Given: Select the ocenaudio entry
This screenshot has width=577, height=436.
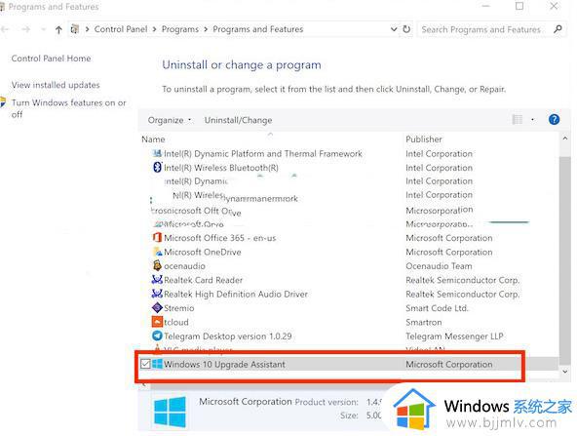Looking at the screenshot, I should click(x=184, y=266).
